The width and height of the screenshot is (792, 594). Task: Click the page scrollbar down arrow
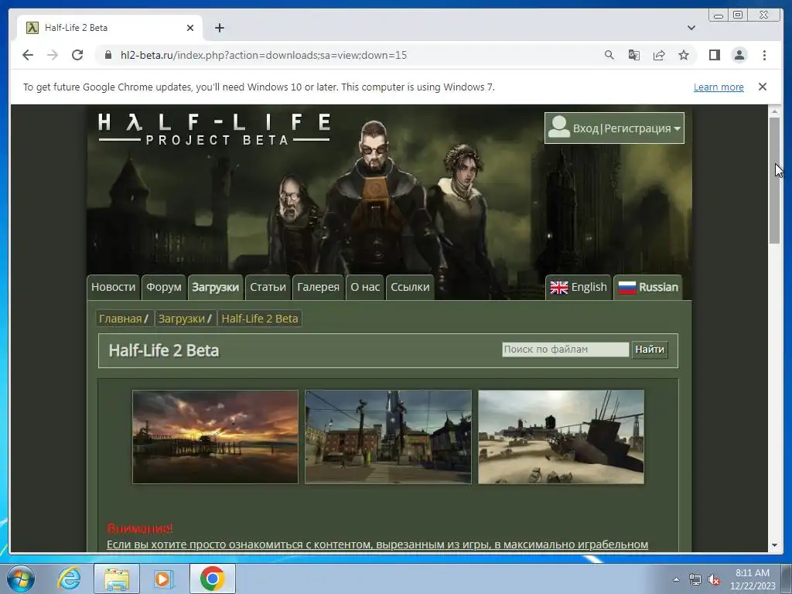(x=774, y=545)
